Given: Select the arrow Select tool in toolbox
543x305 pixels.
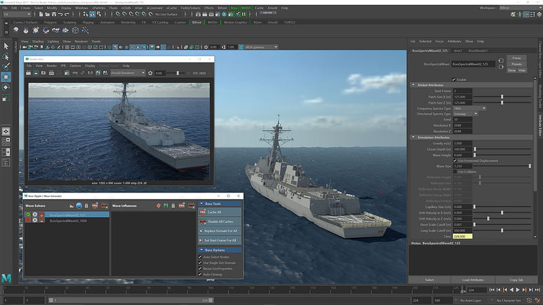Looking at the screenshot, I should [6, 46].
